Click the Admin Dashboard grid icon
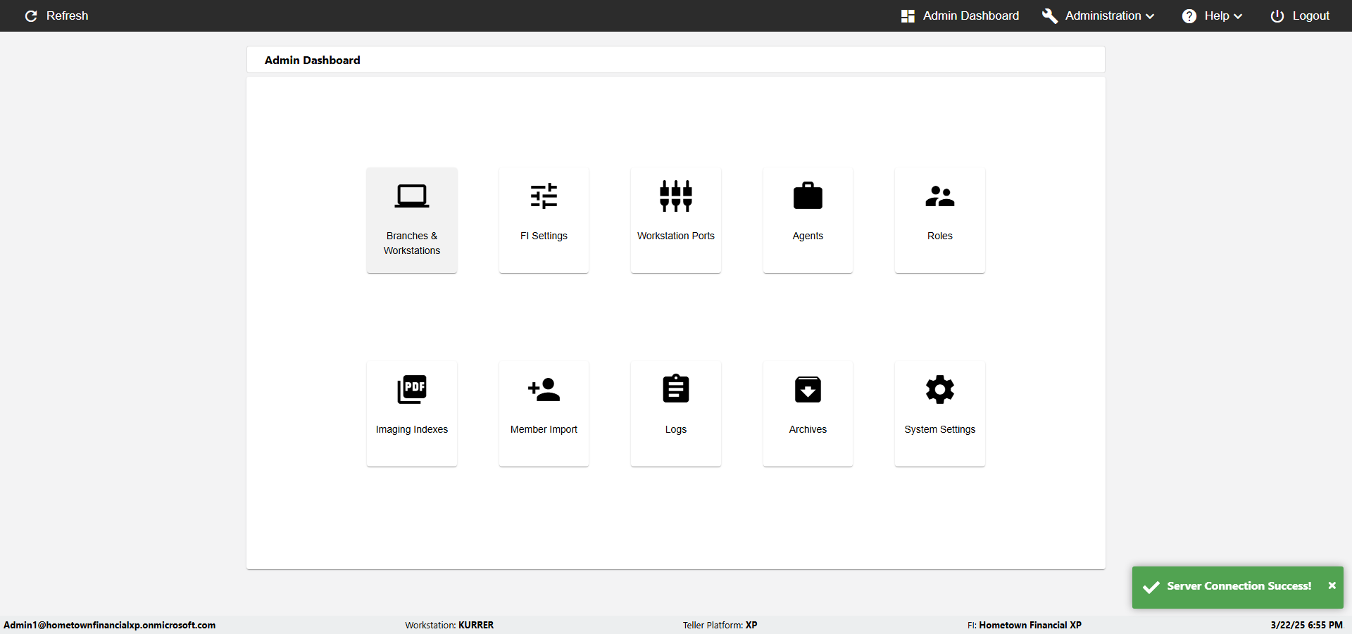Screen dimensions: 1352x634 pos(908,15)
